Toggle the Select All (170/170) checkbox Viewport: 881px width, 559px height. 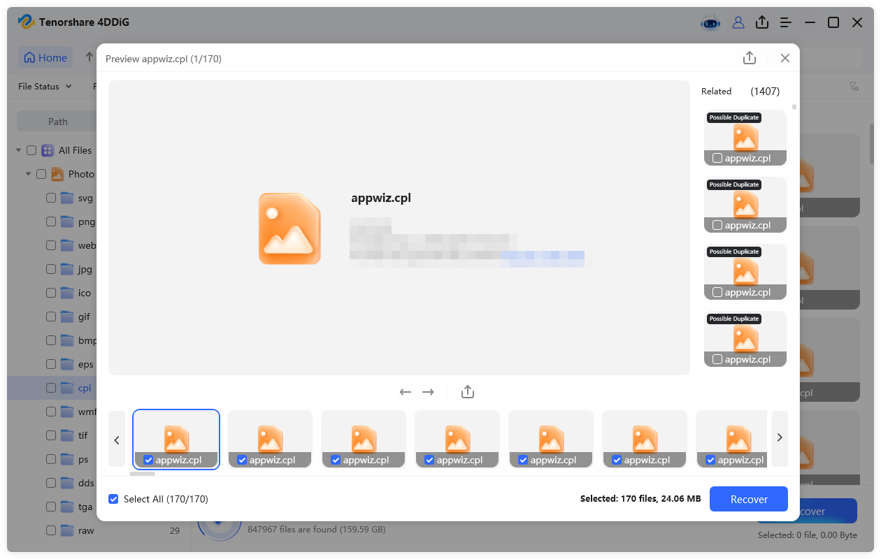pyautogui.click(x=113, y=499)
